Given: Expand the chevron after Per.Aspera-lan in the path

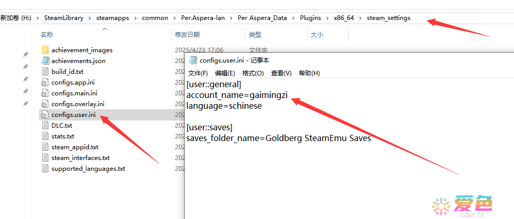Looking at the screenshot, I should click(x=232, y=18).
